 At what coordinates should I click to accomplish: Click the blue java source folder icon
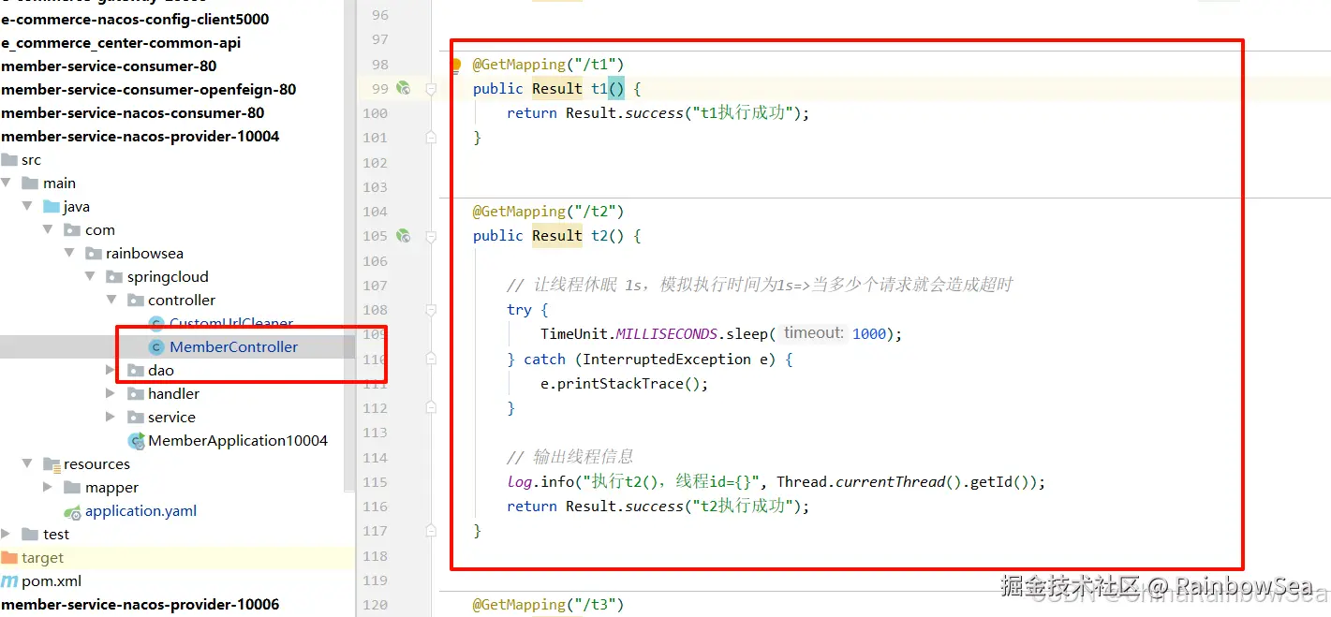point(52,207)
